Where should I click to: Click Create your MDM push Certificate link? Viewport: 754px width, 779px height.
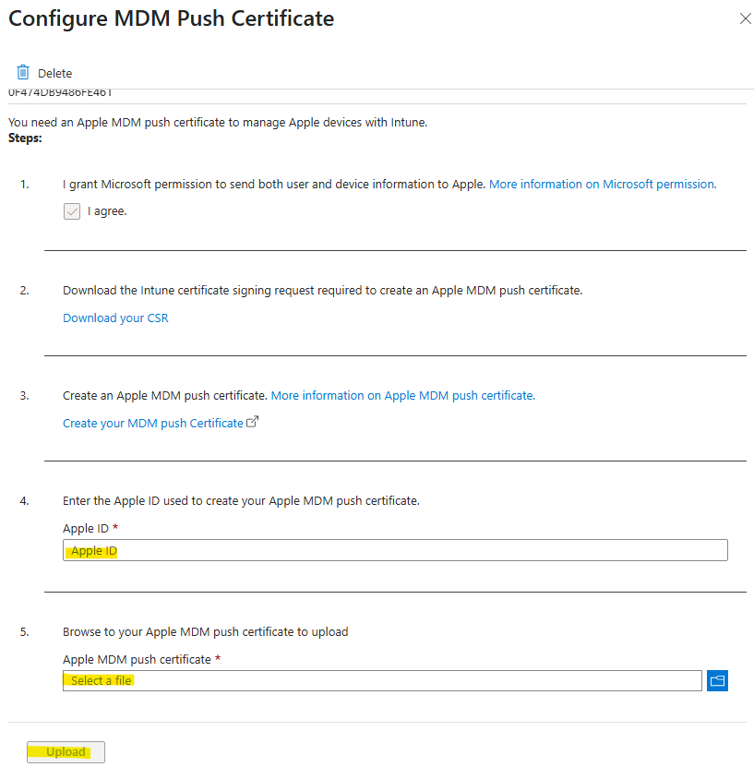[x=153, y=424]
